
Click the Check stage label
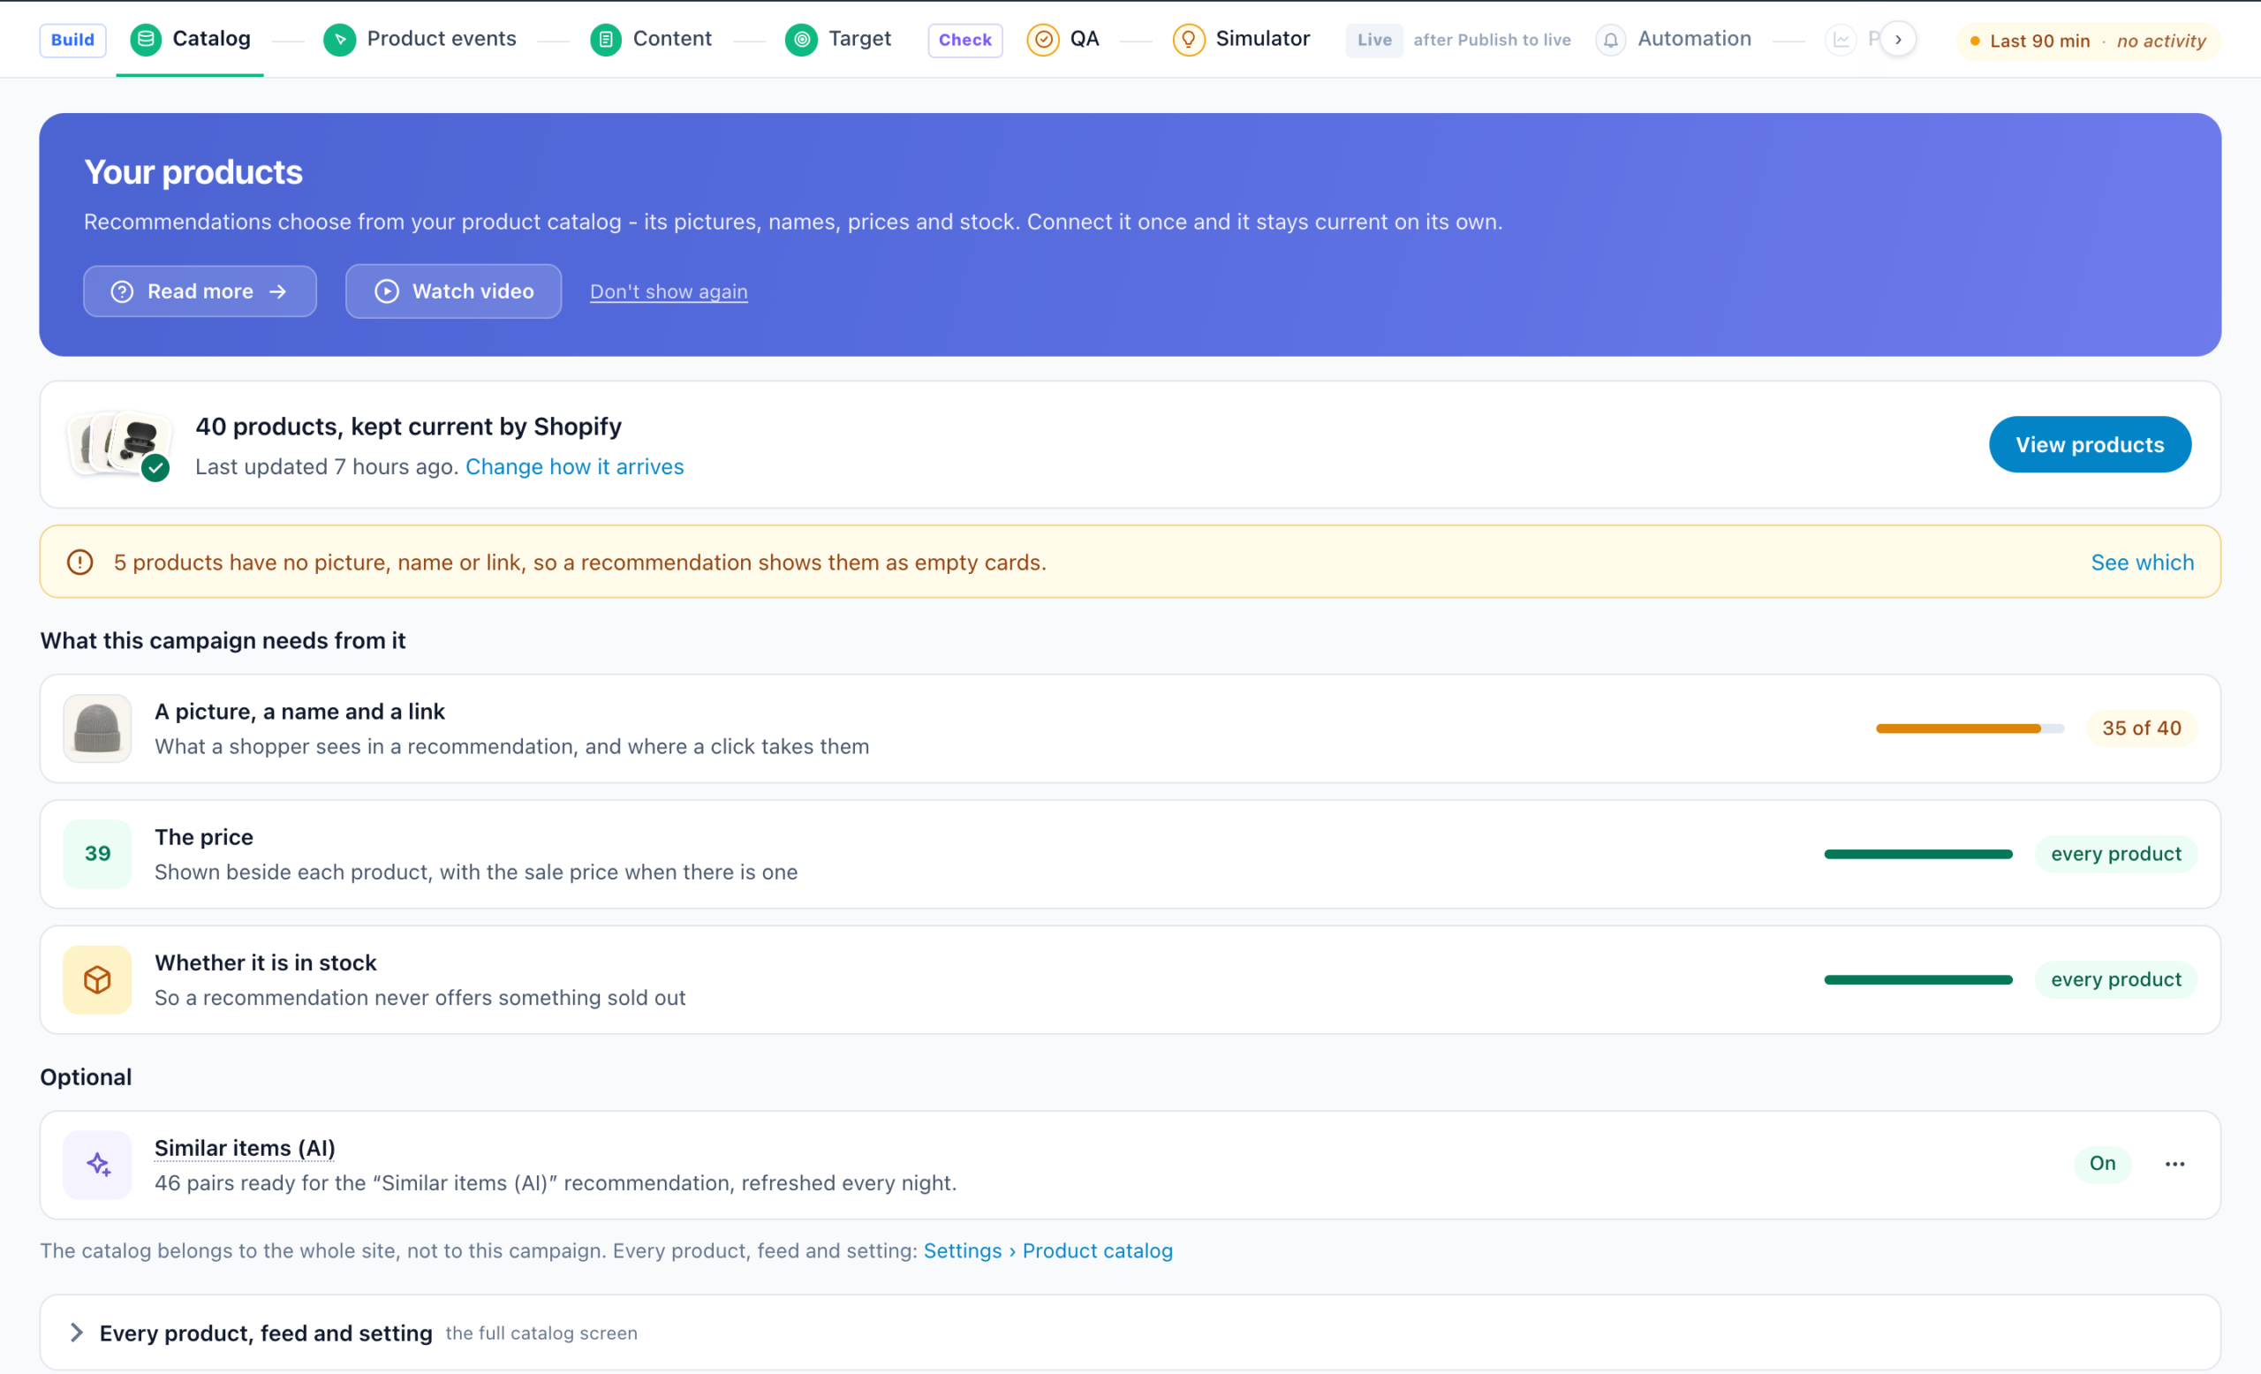(x=965, y=40)
